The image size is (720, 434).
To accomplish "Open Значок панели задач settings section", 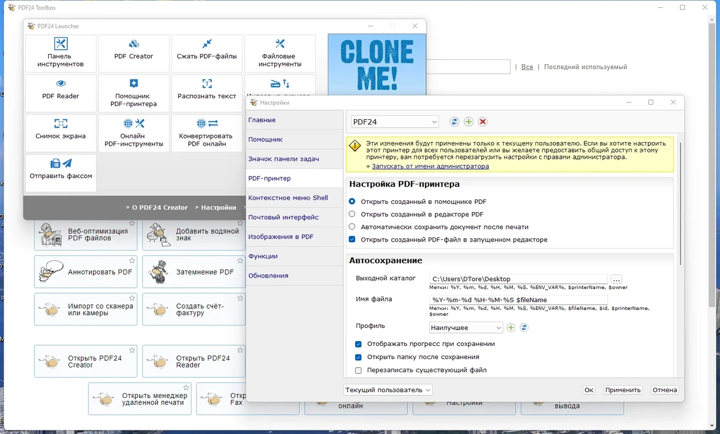I will coord(294,159).
